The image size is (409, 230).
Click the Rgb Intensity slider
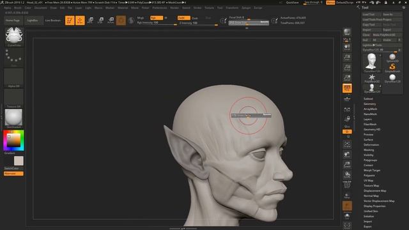click(157, 23)
